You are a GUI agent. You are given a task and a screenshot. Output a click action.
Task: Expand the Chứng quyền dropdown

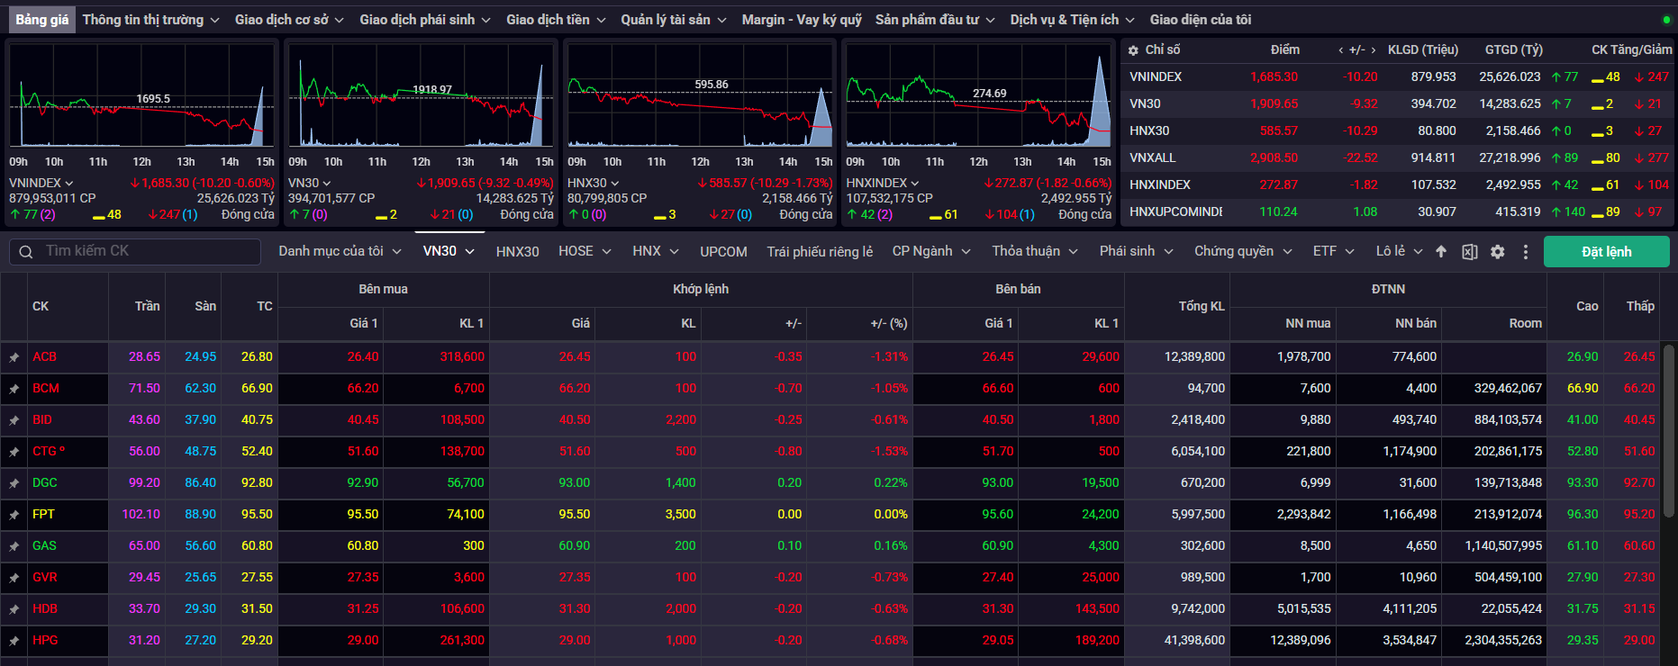click(1242, 251)
